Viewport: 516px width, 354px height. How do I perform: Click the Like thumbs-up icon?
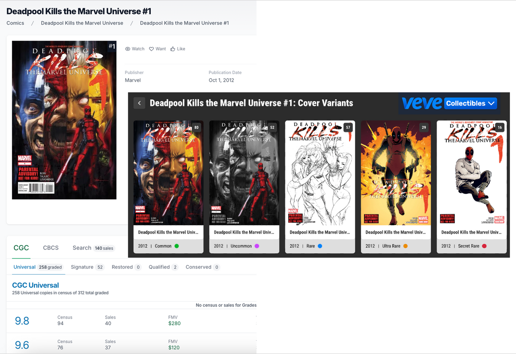pos(173,49)
